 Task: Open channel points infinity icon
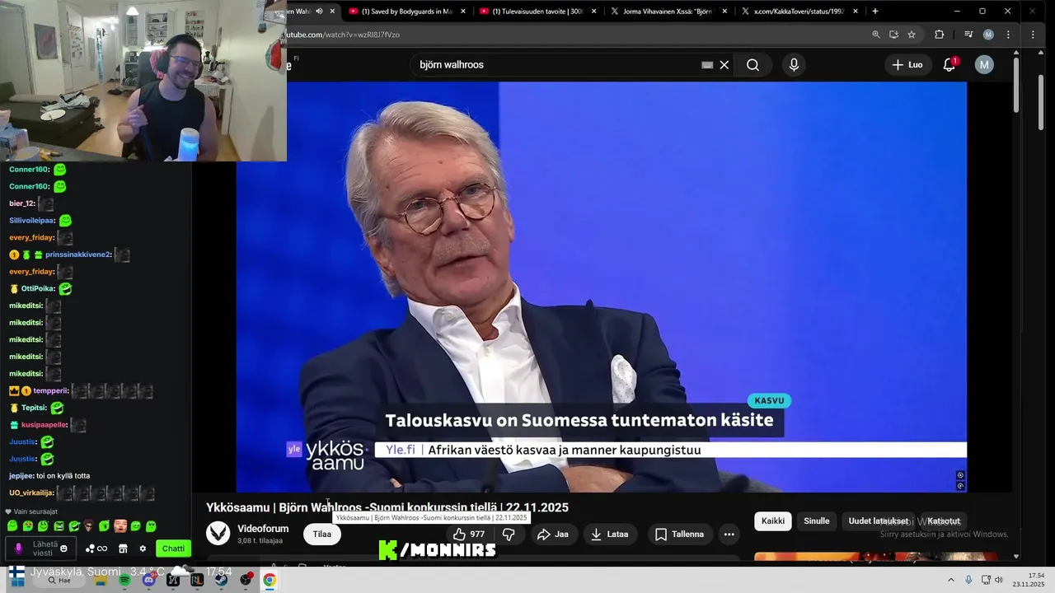[97, 549]
